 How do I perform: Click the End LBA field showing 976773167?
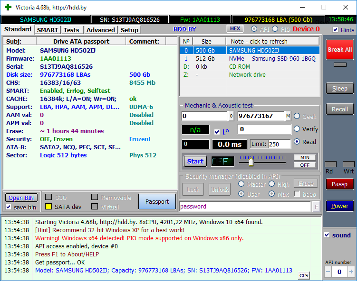tap(261, 116)
